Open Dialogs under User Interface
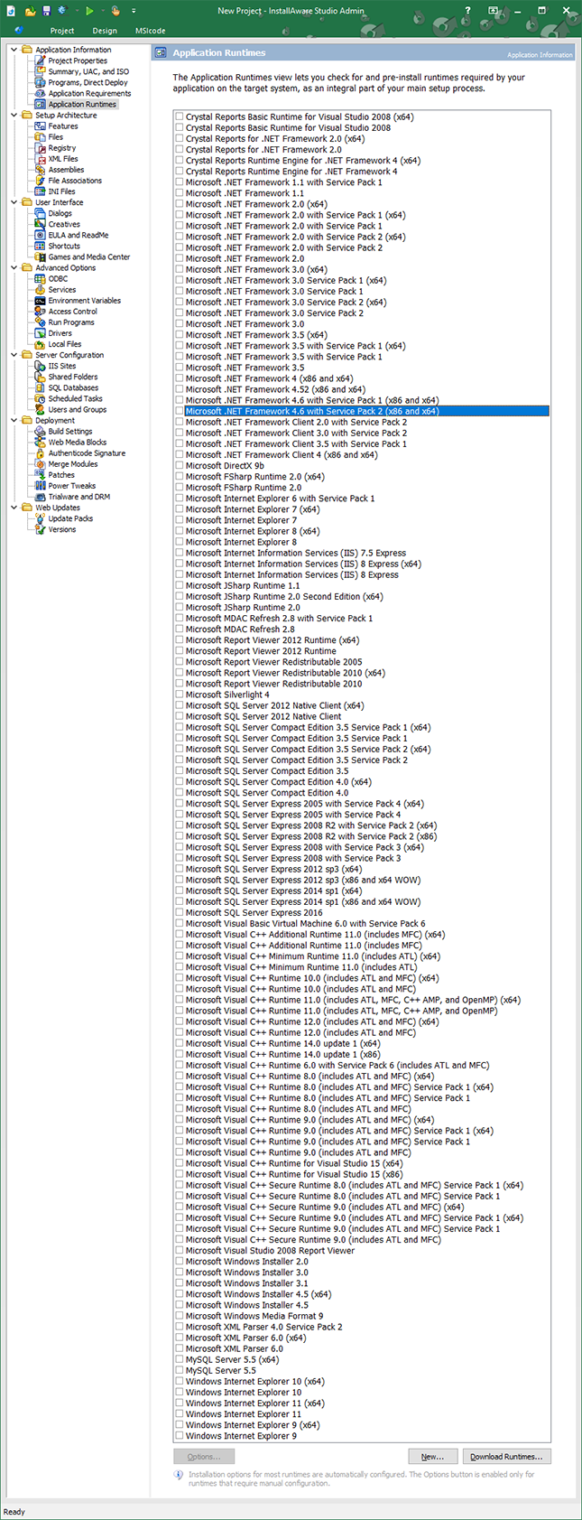The height and width of the screenshot is (1520, 582). coord(60,214)
